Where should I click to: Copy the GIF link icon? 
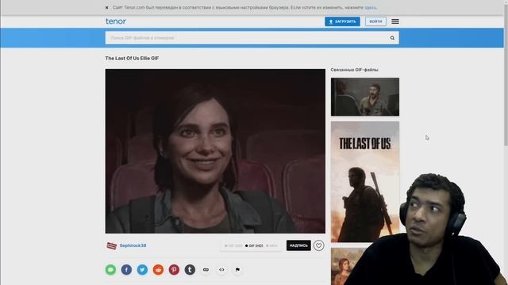tap(206, 269)
